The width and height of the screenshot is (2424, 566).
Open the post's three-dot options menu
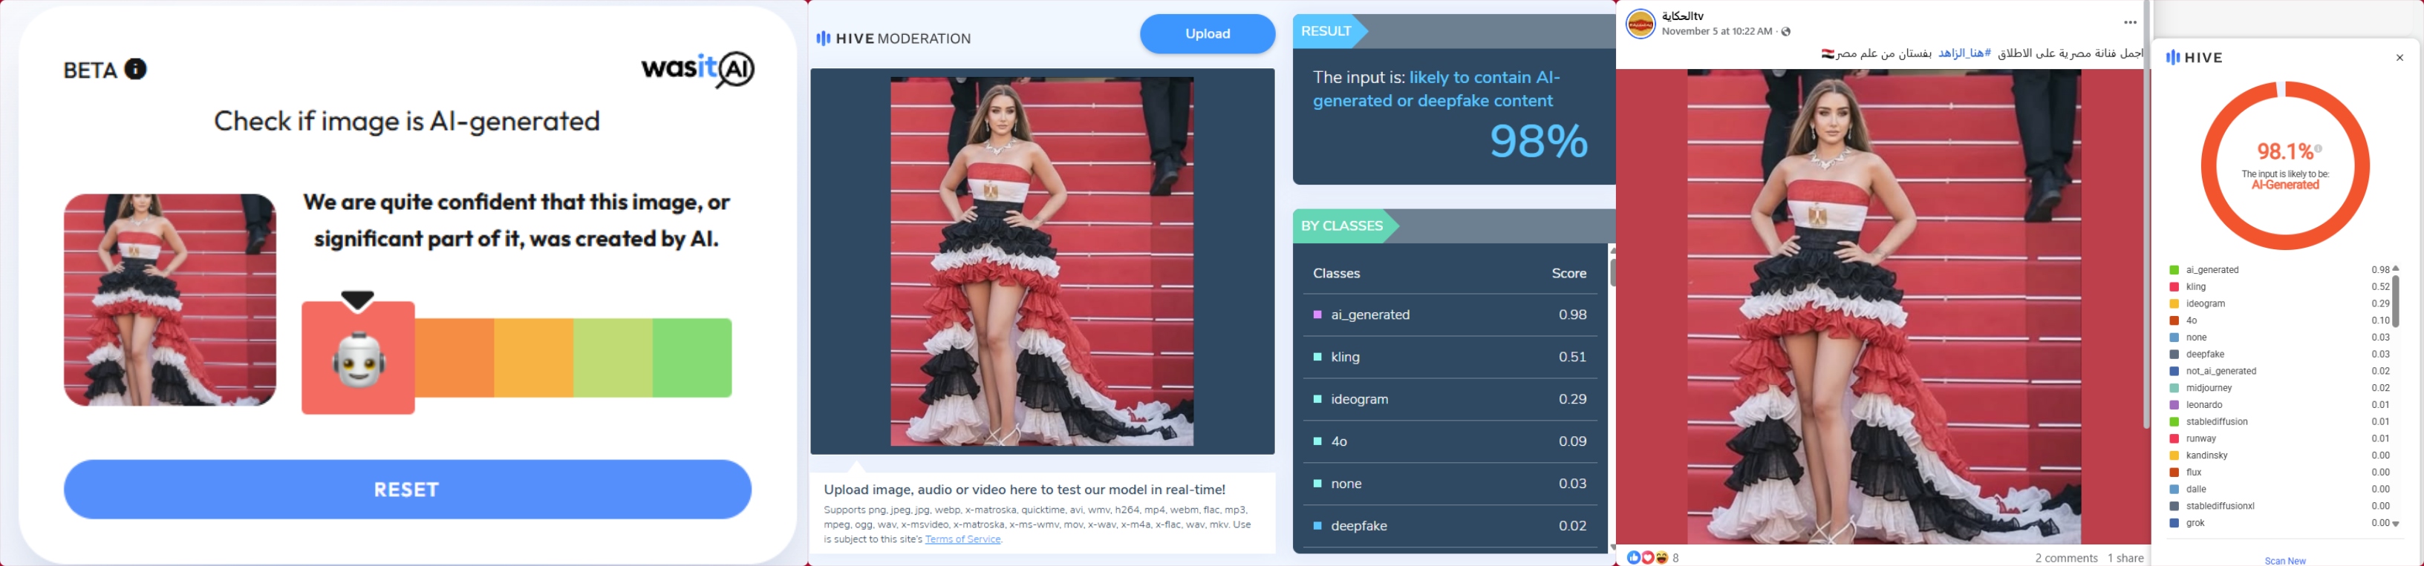[x=2131, y=22]
